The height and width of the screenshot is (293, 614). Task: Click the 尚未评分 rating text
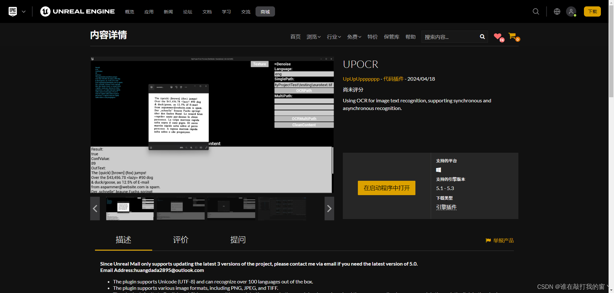pyautogui.click(x=353, y=90)
